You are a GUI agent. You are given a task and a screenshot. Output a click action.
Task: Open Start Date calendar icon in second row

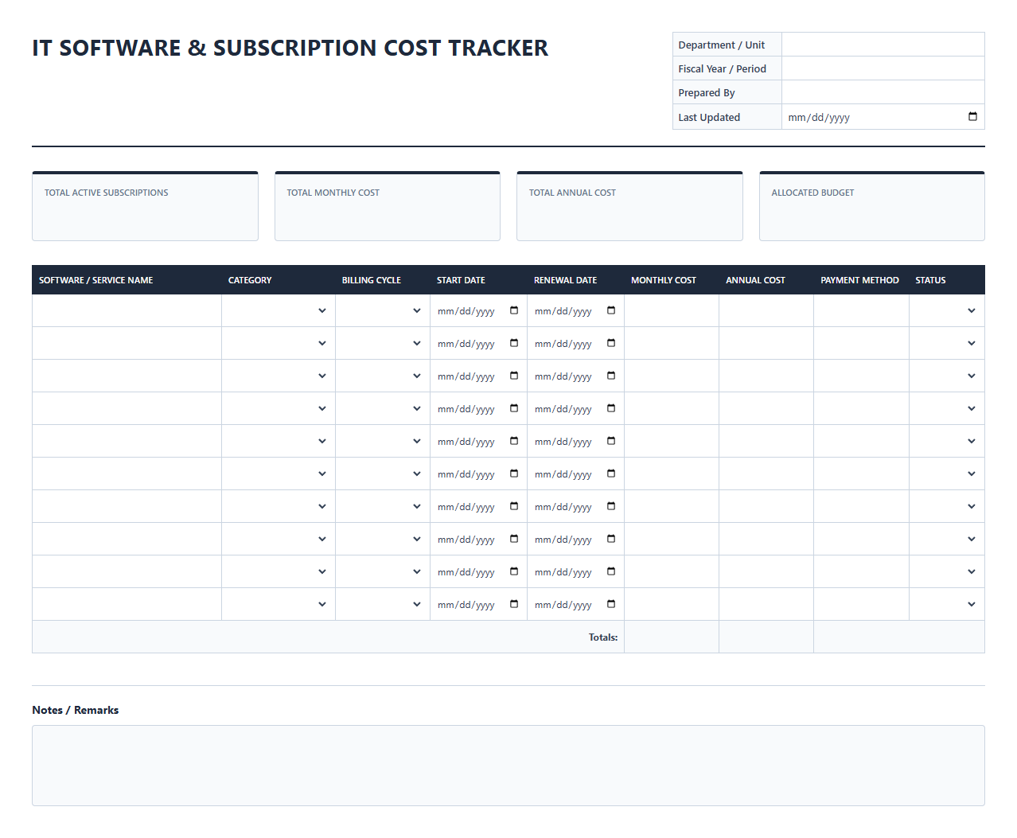coord(514,343)
